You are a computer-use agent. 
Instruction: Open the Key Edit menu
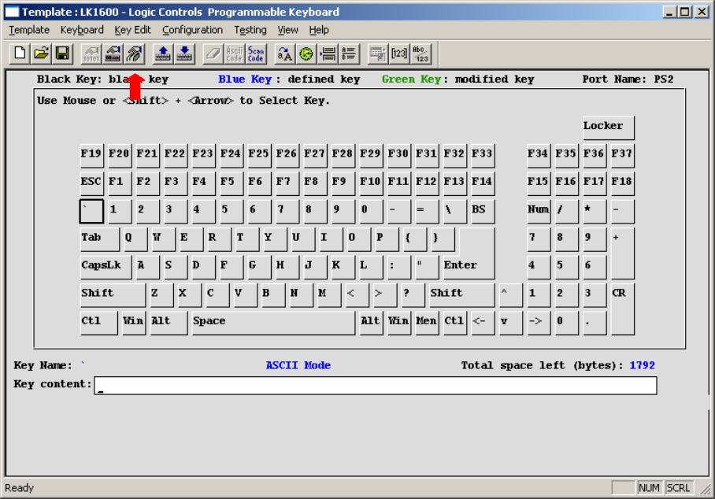point(132,30)
